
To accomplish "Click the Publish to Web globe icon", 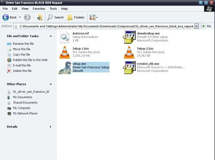I will point(9,60).
